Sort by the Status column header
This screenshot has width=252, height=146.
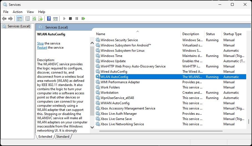210,34
